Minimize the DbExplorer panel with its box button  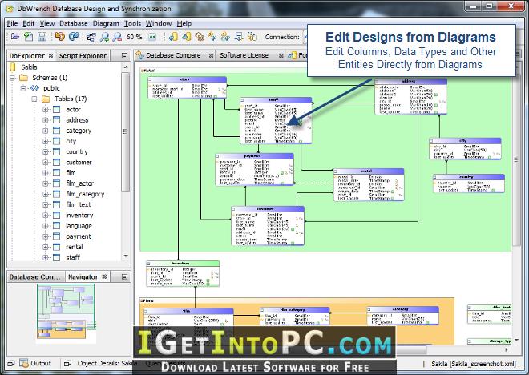[124, 55]
